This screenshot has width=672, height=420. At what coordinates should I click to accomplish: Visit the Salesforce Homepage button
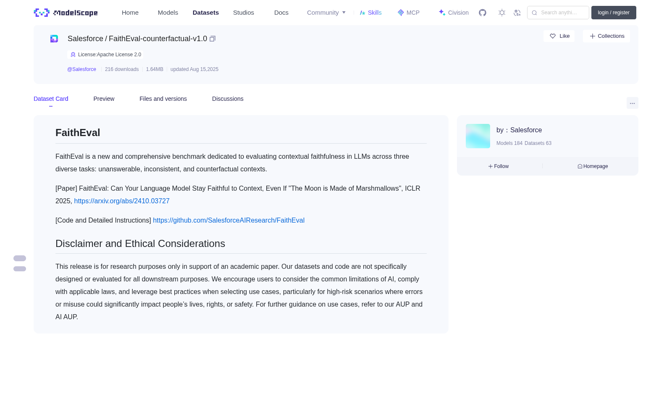[x=593, y=166]
